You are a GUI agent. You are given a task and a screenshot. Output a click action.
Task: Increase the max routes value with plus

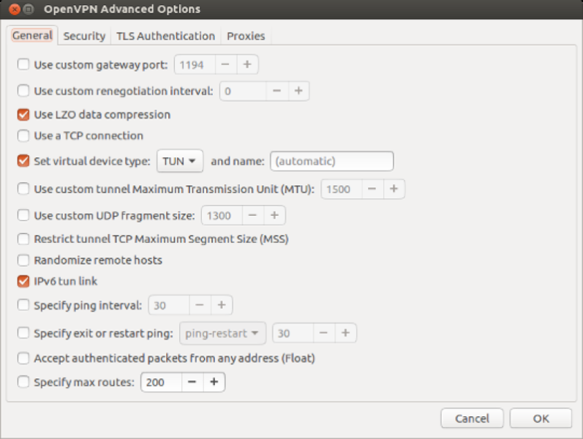(214, 382)
